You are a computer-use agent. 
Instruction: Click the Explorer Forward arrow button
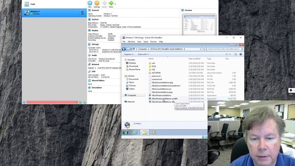(128, 49)
